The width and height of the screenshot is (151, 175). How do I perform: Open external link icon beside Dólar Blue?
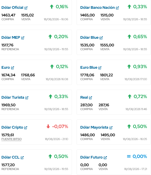(x=101, y=38)
